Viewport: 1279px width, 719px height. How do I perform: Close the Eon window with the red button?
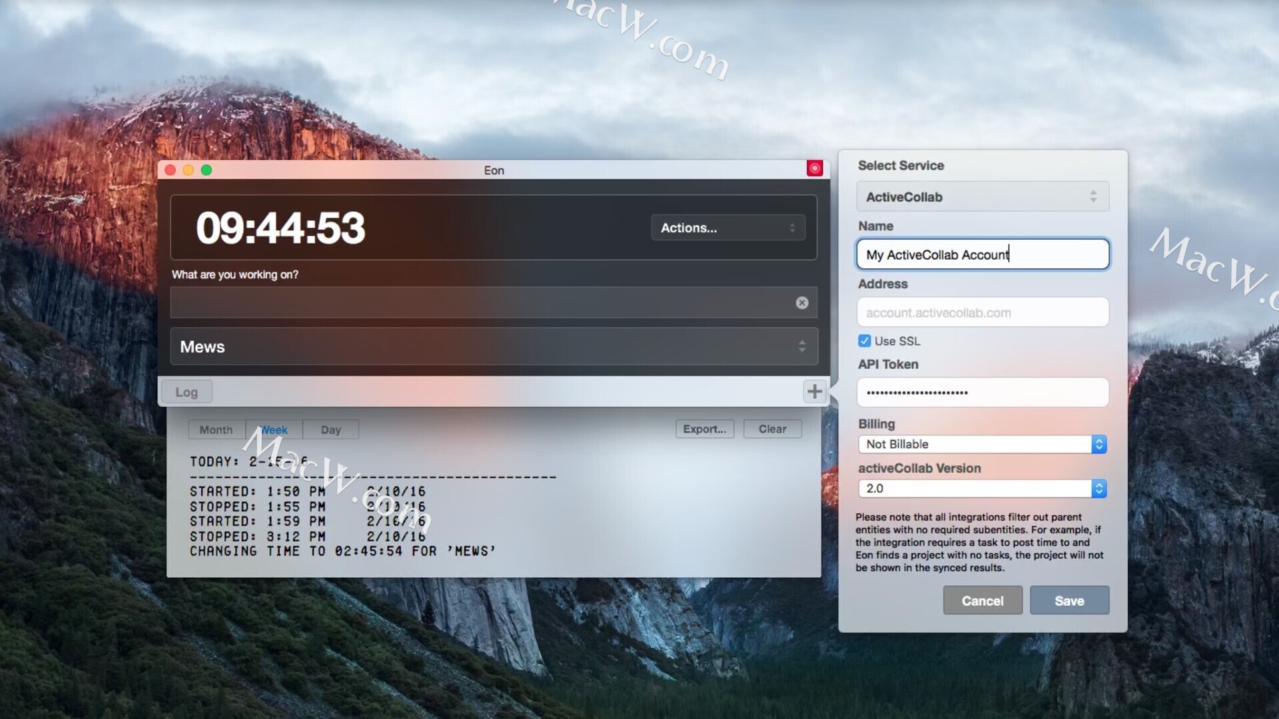tap(171, 170)
